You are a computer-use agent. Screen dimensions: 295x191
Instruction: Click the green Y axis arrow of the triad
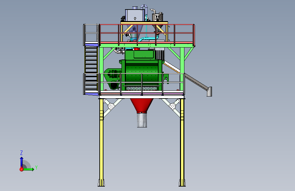pyautogui.click(x=29, y=169)
